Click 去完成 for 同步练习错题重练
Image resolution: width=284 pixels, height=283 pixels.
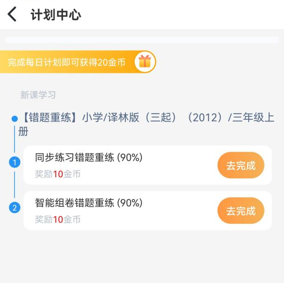[x=241, y=165]
